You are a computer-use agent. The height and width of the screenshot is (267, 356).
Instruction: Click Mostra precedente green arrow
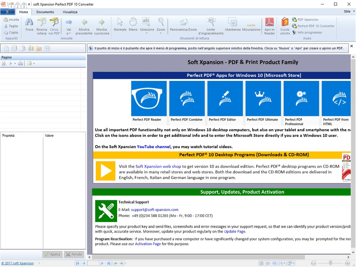coord(84,22)
